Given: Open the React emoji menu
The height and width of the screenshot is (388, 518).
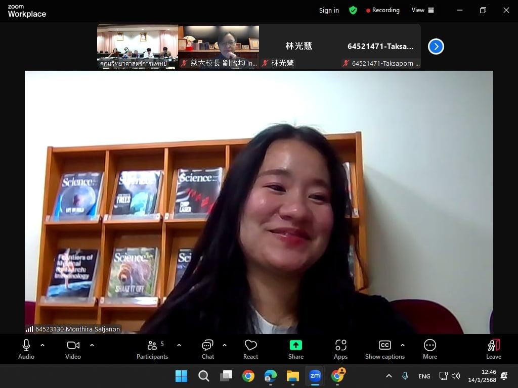Looking at the screenshot, I should pos(250,349).
